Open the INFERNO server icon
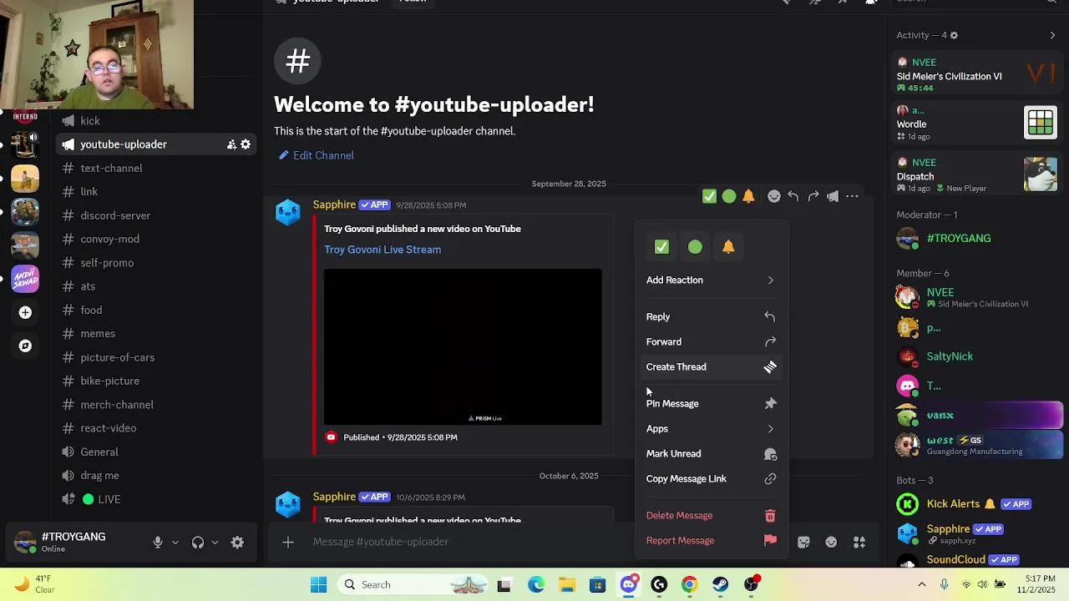Screen dimensions: 1069x601 tap(25, 117)
